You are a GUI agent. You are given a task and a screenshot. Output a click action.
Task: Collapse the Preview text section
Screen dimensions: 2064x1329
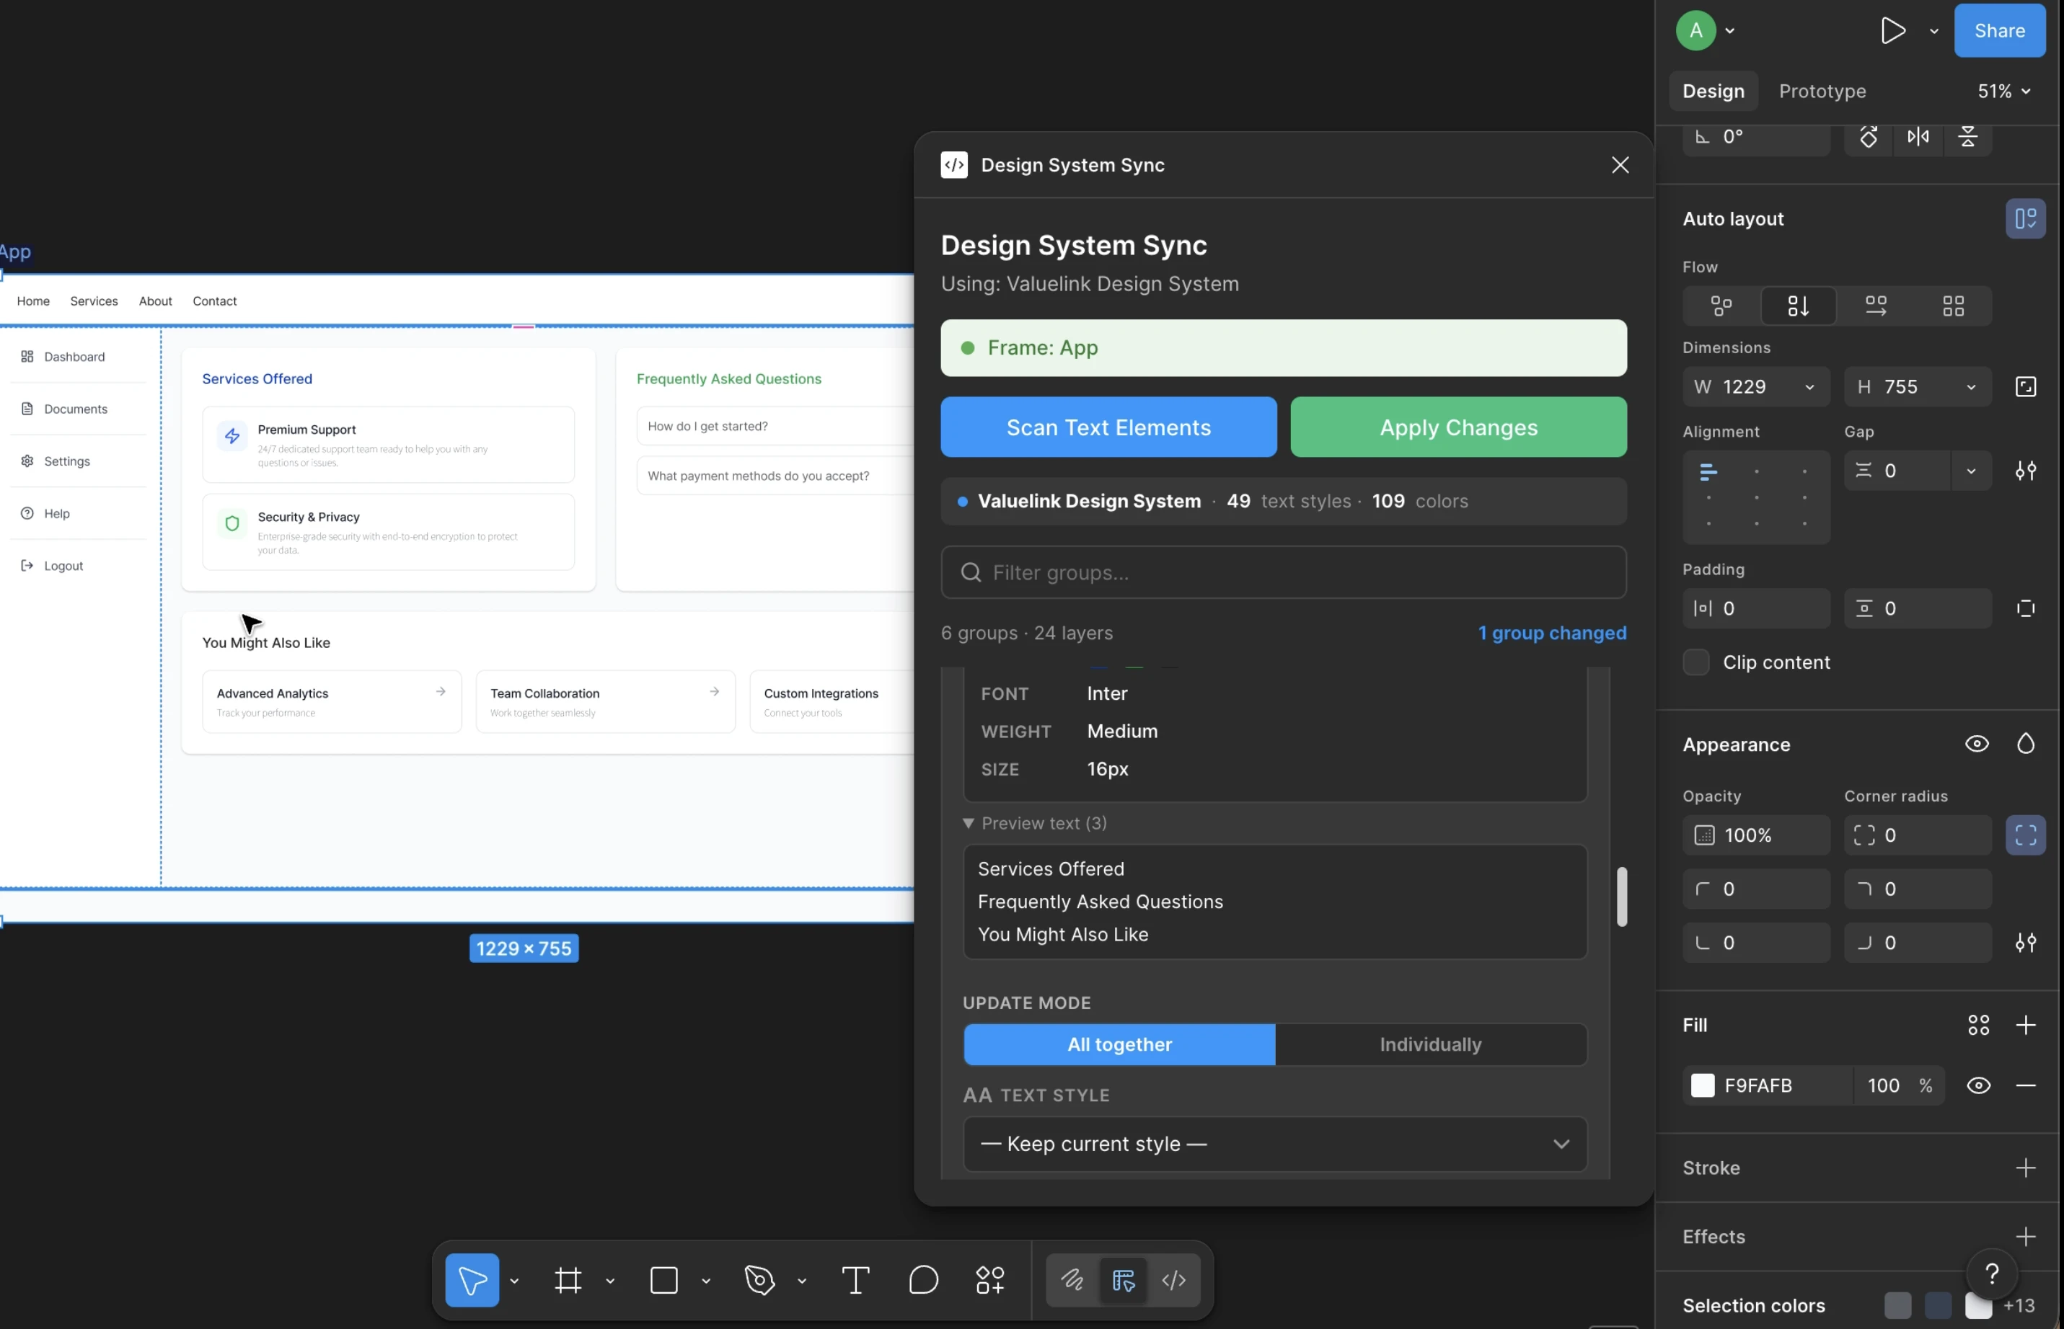[968, 822]
